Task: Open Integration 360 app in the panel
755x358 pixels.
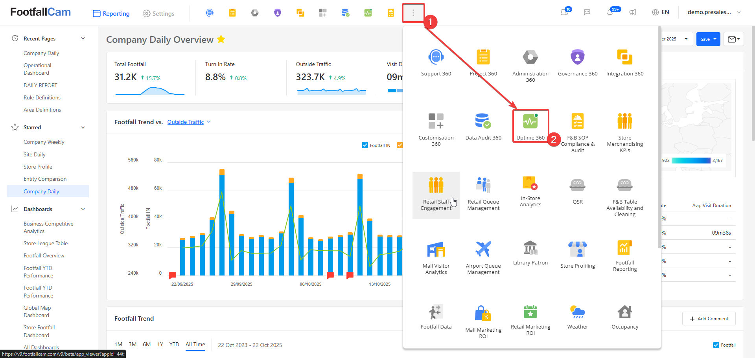Action: (625, 63)
